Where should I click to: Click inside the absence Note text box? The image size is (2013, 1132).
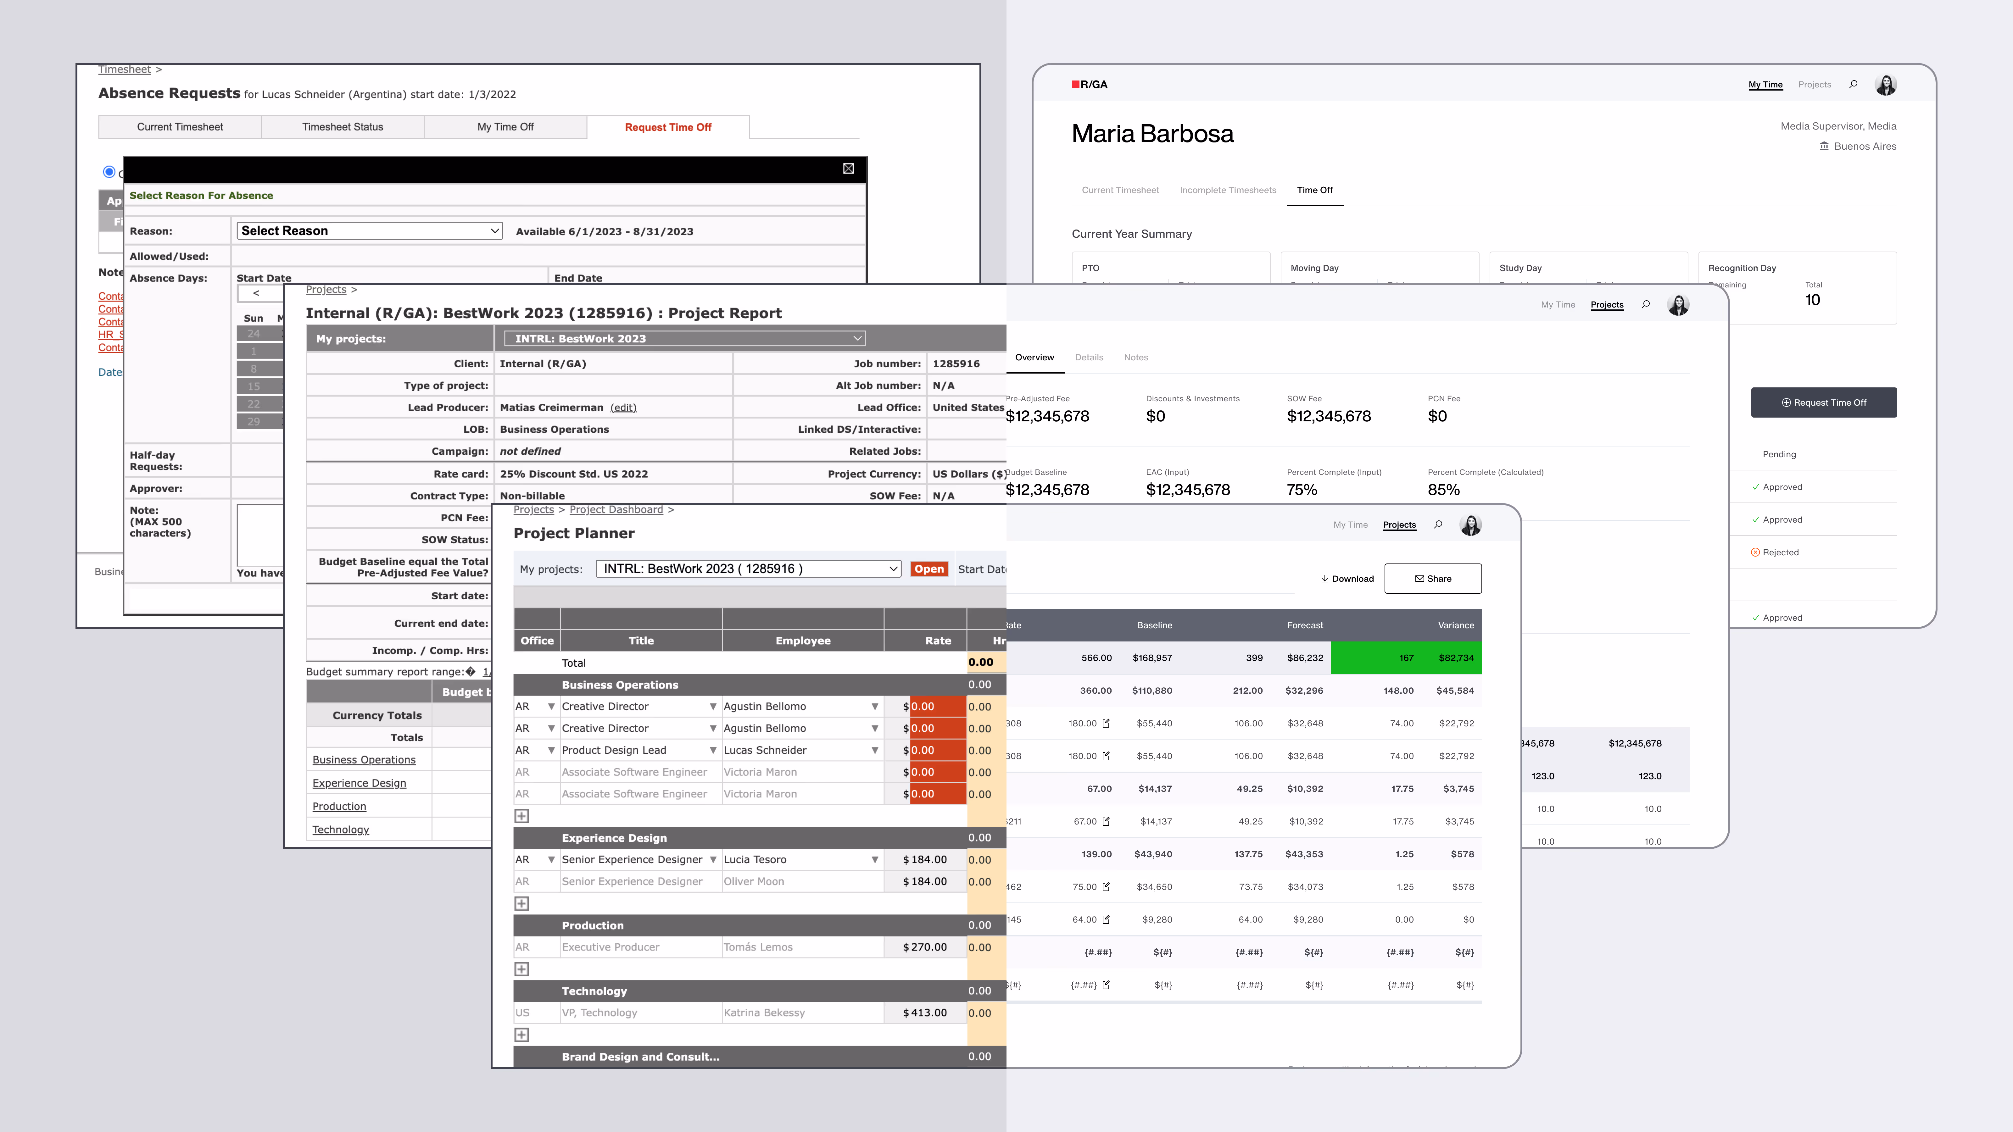tap(260, 535)
